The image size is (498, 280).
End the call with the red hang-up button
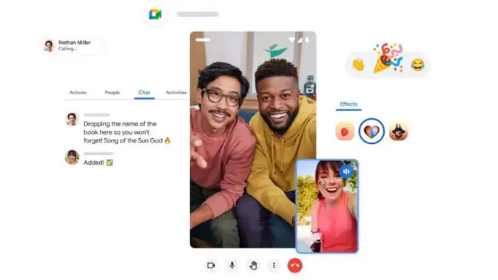[295, 266]
